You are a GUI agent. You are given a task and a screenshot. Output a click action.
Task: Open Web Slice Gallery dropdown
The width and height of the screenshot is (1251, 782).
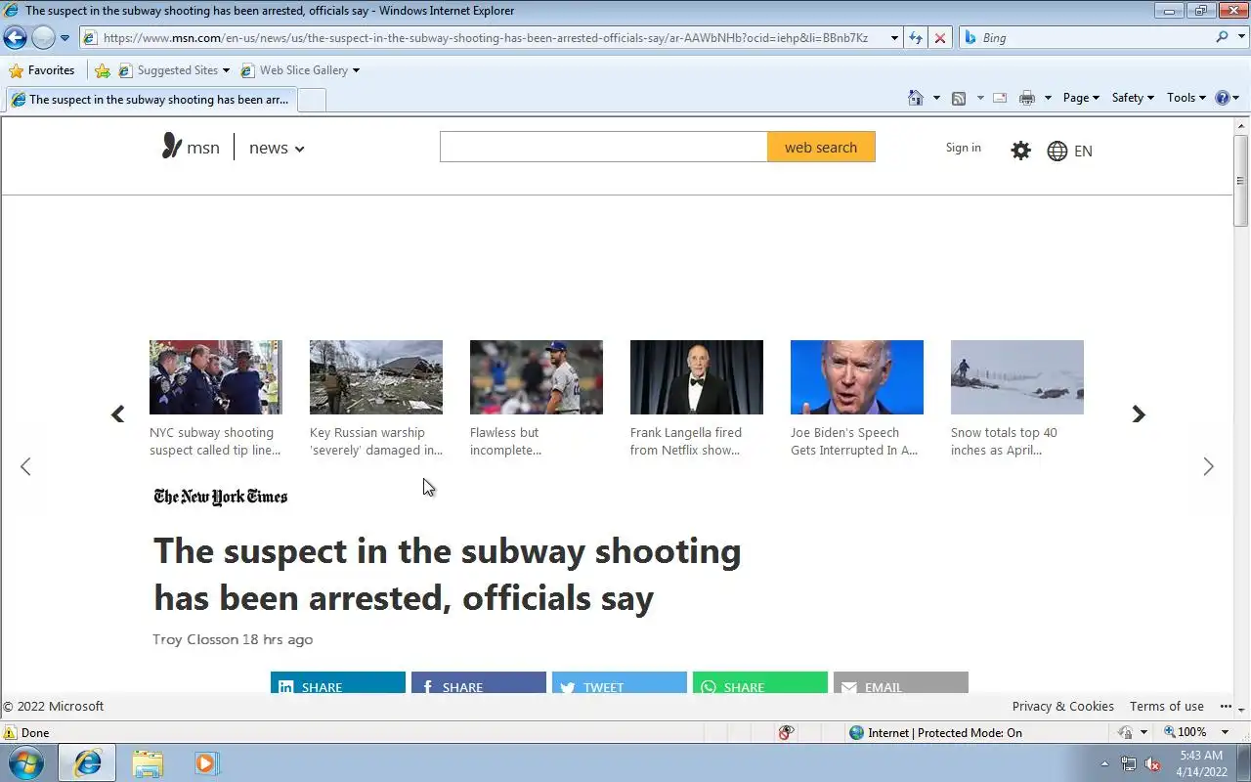(300, 70)
